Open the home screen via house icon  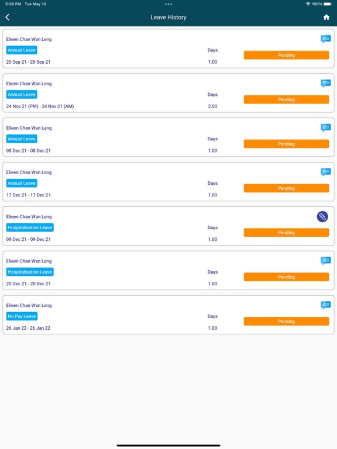tap(326, 17)
